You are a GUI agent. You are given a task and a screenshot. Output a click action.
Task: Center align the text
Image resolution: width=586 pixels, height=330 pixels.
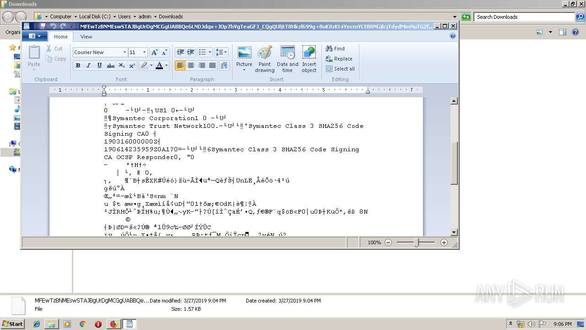click(191, 66)
